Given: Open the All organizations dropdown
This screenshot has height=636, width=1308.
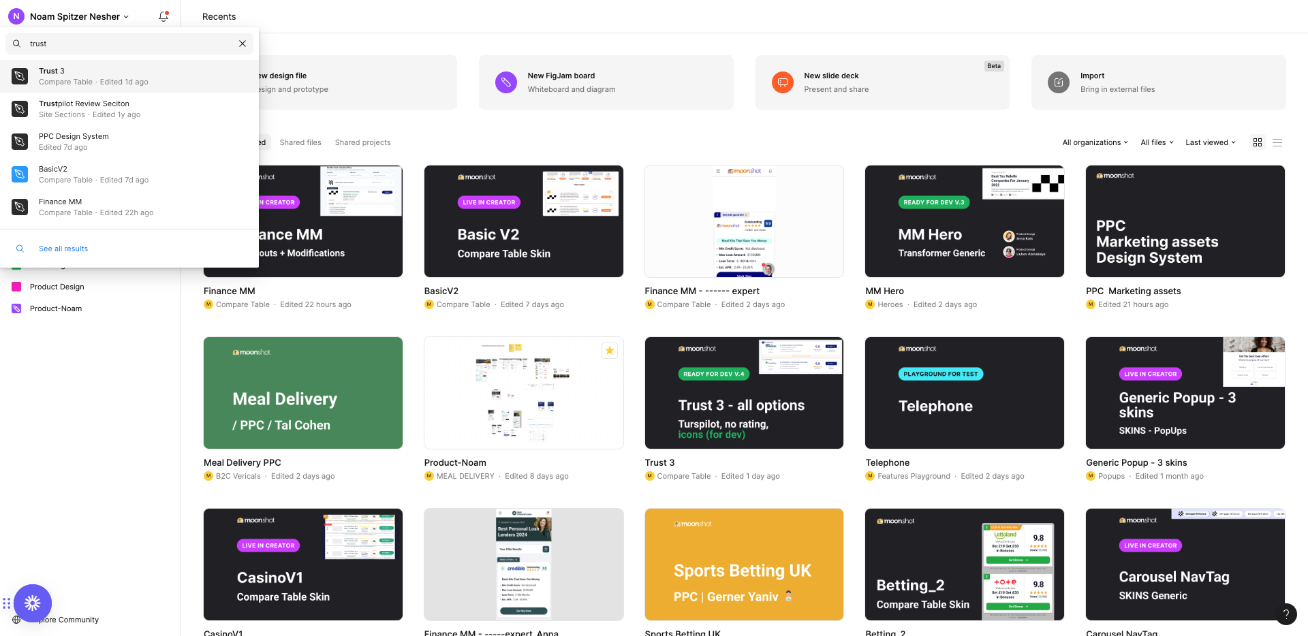Looking at the screenshot, I should click(1095, 142).
